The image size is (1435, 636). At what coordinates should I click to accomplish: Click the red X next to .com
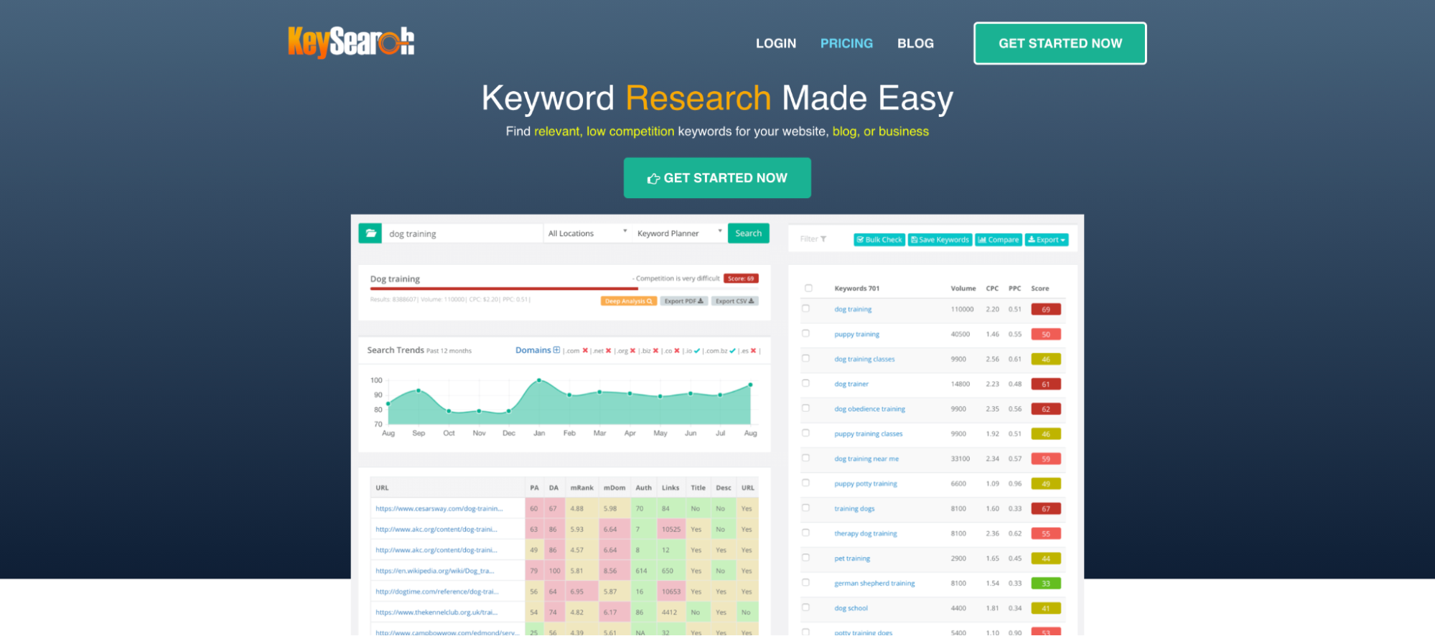point(585,351)
